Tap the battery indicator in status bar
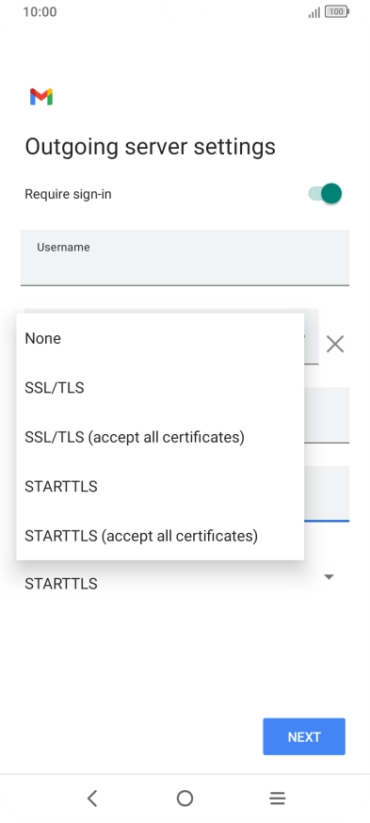 [336, 11]
